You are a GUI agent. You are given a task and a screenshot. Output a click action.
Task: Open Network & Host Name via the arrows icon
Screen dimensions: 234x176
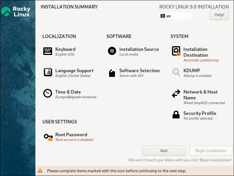tap(176, 94)
